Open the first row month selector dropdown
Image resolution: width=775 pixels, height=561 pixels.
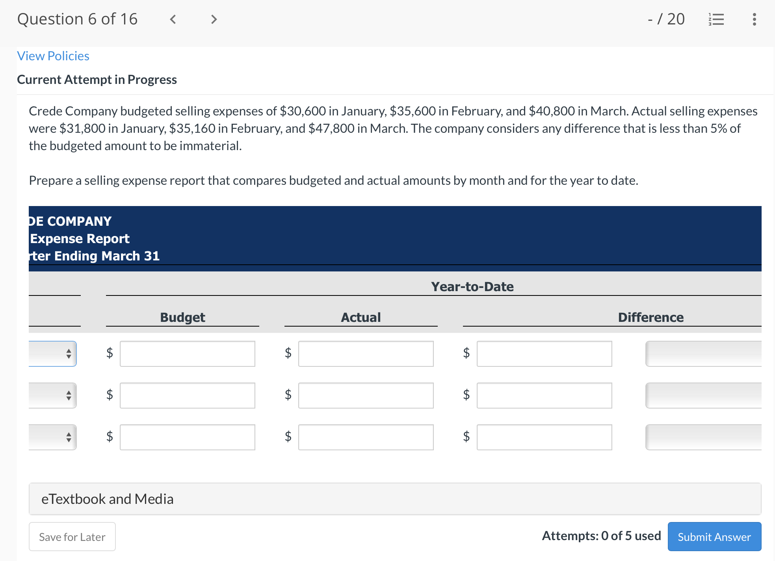tap(52, 354)
